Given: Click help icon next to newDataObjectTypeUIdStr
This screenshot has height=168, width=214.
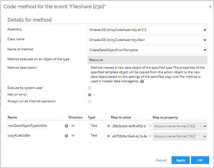Looking at the screenshot, I should [66, 126].
